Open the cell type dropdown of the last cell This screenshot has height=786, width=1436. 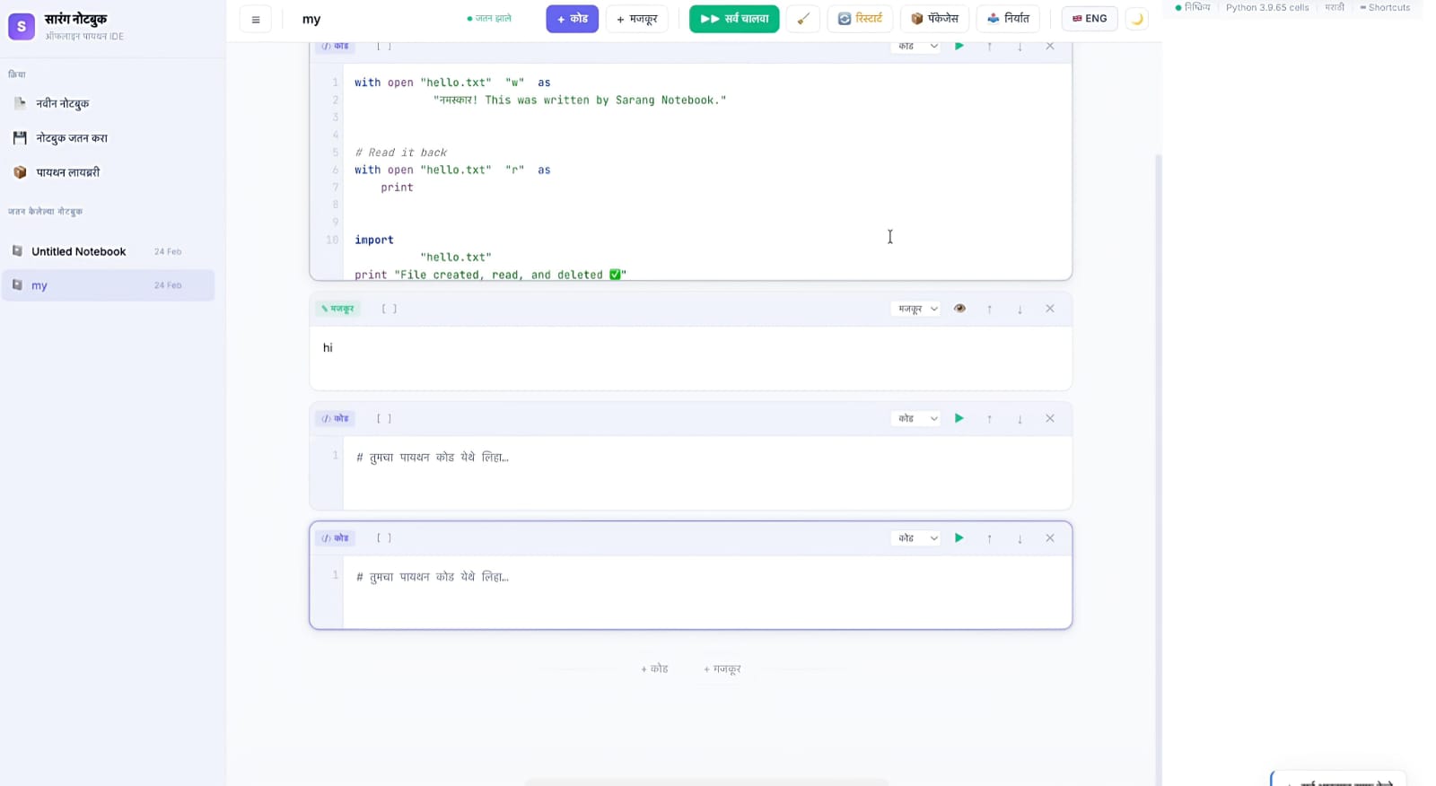916,538
